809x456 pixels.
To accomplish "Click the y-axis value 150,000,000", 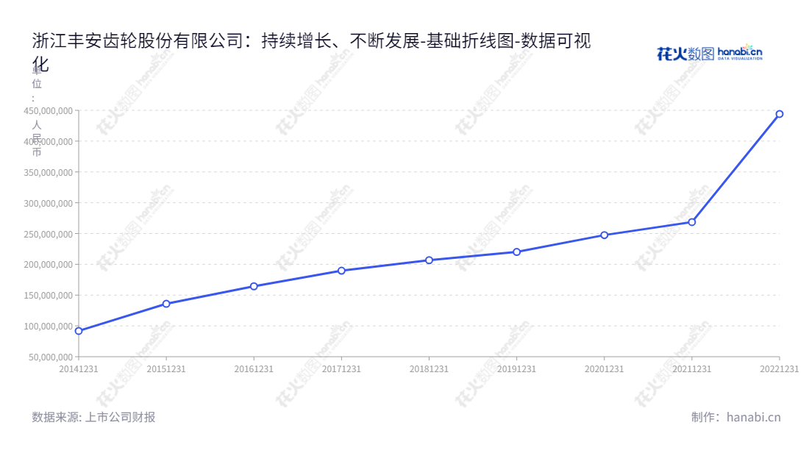I will [x=48, y=296].
